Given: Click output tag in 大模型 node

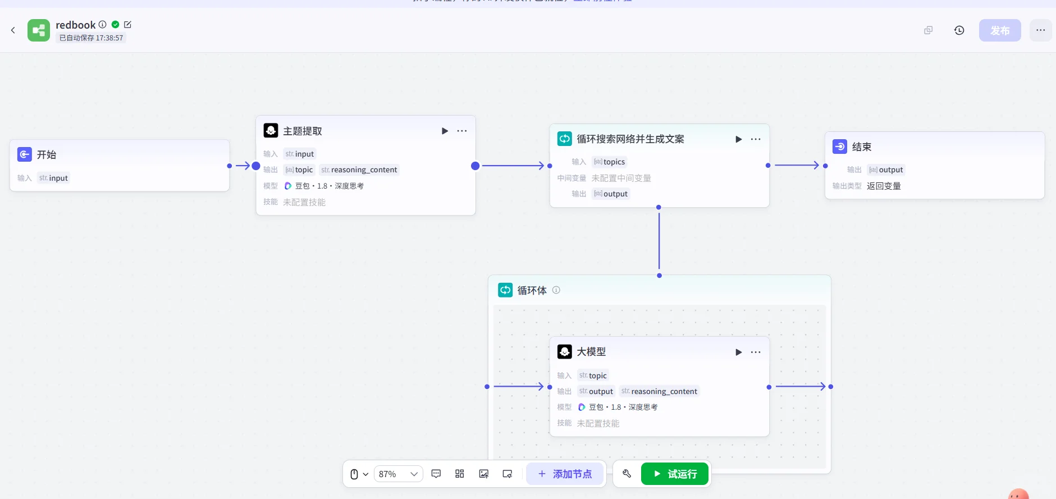Looking at the screenshot, I should pyautogui.click(x=596, y=391).
